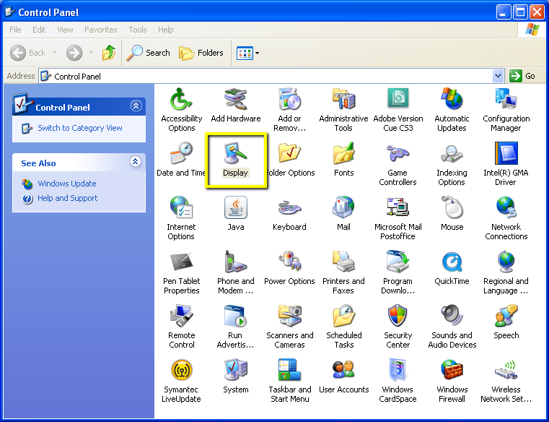
Task: Open the Views dropdown button
Action: coord(247,53)
